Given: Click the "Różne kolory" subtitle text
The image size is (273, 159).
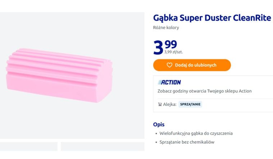Looking at the screenshot, I should (166, 28).
